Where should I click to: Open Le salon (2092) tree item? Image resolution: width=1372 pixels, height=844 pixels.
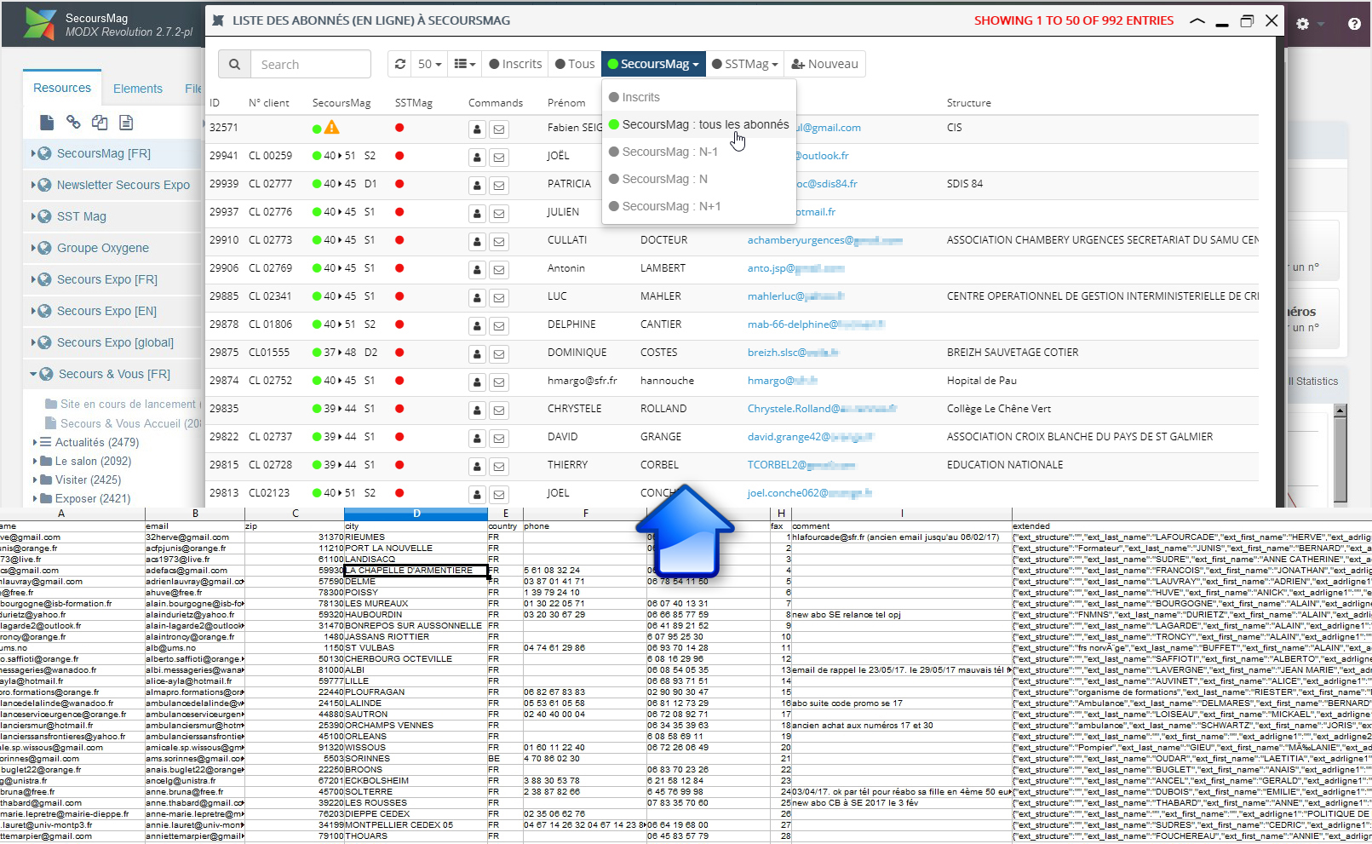click(93, 461)
